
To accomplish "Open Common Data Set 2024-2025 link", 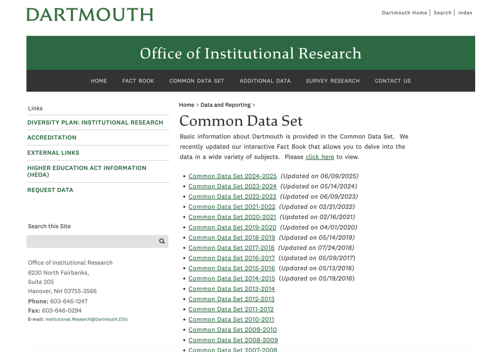I will click(x=232, y=176).
